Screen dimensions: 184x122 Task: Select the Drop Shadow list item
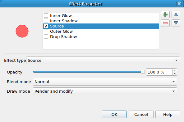[x=63, y=37]
